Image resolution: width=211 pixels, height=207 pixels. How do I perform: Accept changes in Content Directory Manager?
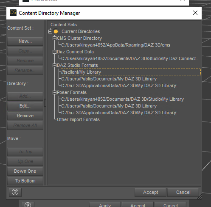[x=150, y=192]
